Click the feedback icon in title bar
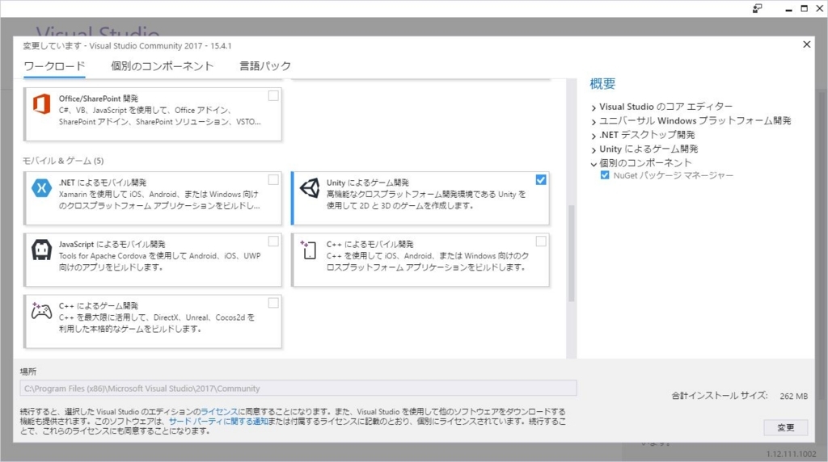This screenshot has height=462, width=828. pyautogui.click(x=757, y=8)
